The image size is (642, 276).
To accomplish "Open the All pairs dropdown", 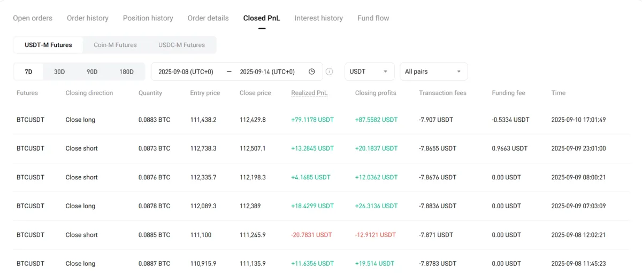I will click(433, 72).
